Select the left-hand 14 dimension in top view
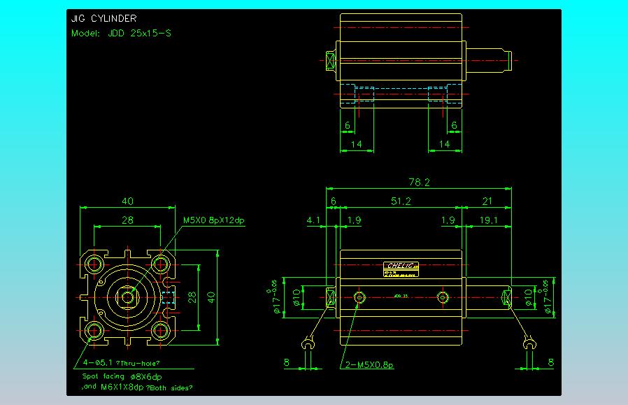This screenshot has height=405, width=628. [357, 144]
